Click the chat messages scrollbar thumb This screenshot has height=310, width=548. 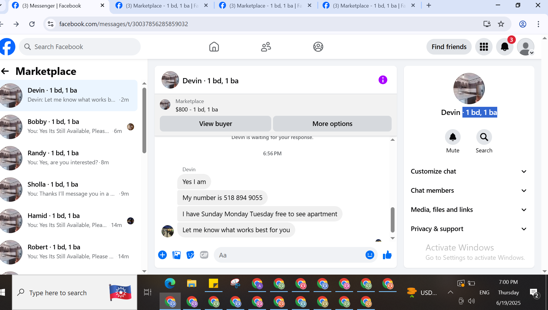coord(393,220)
